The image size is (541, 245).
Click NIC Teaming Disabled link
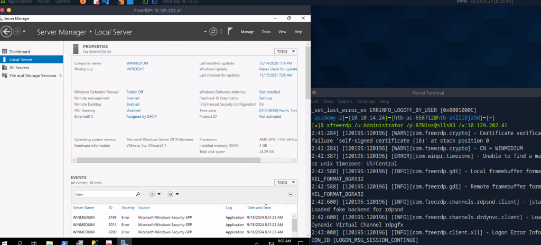[x=134, y=110]
